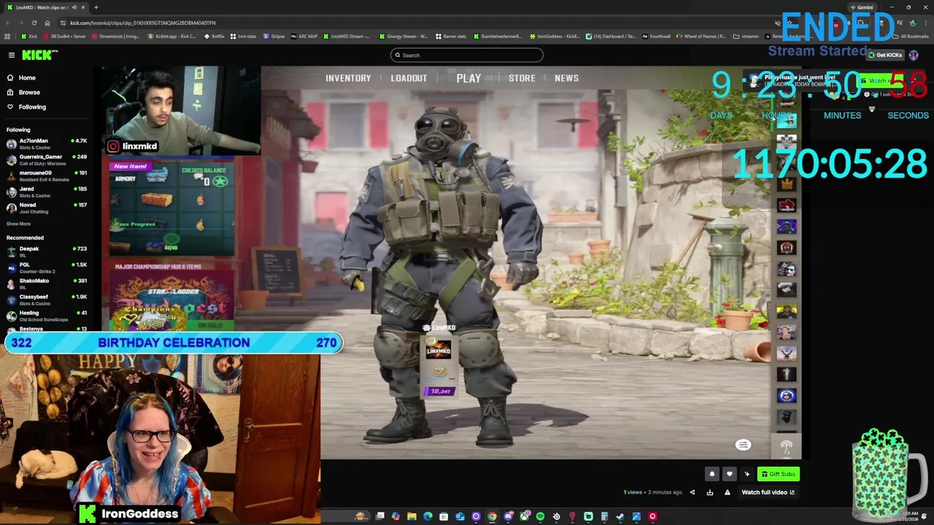Image resolution: width=934 pixels, height=525 pixels.
Task: Open Microsoft Store from the taskbar
Action: pos(444,516)
